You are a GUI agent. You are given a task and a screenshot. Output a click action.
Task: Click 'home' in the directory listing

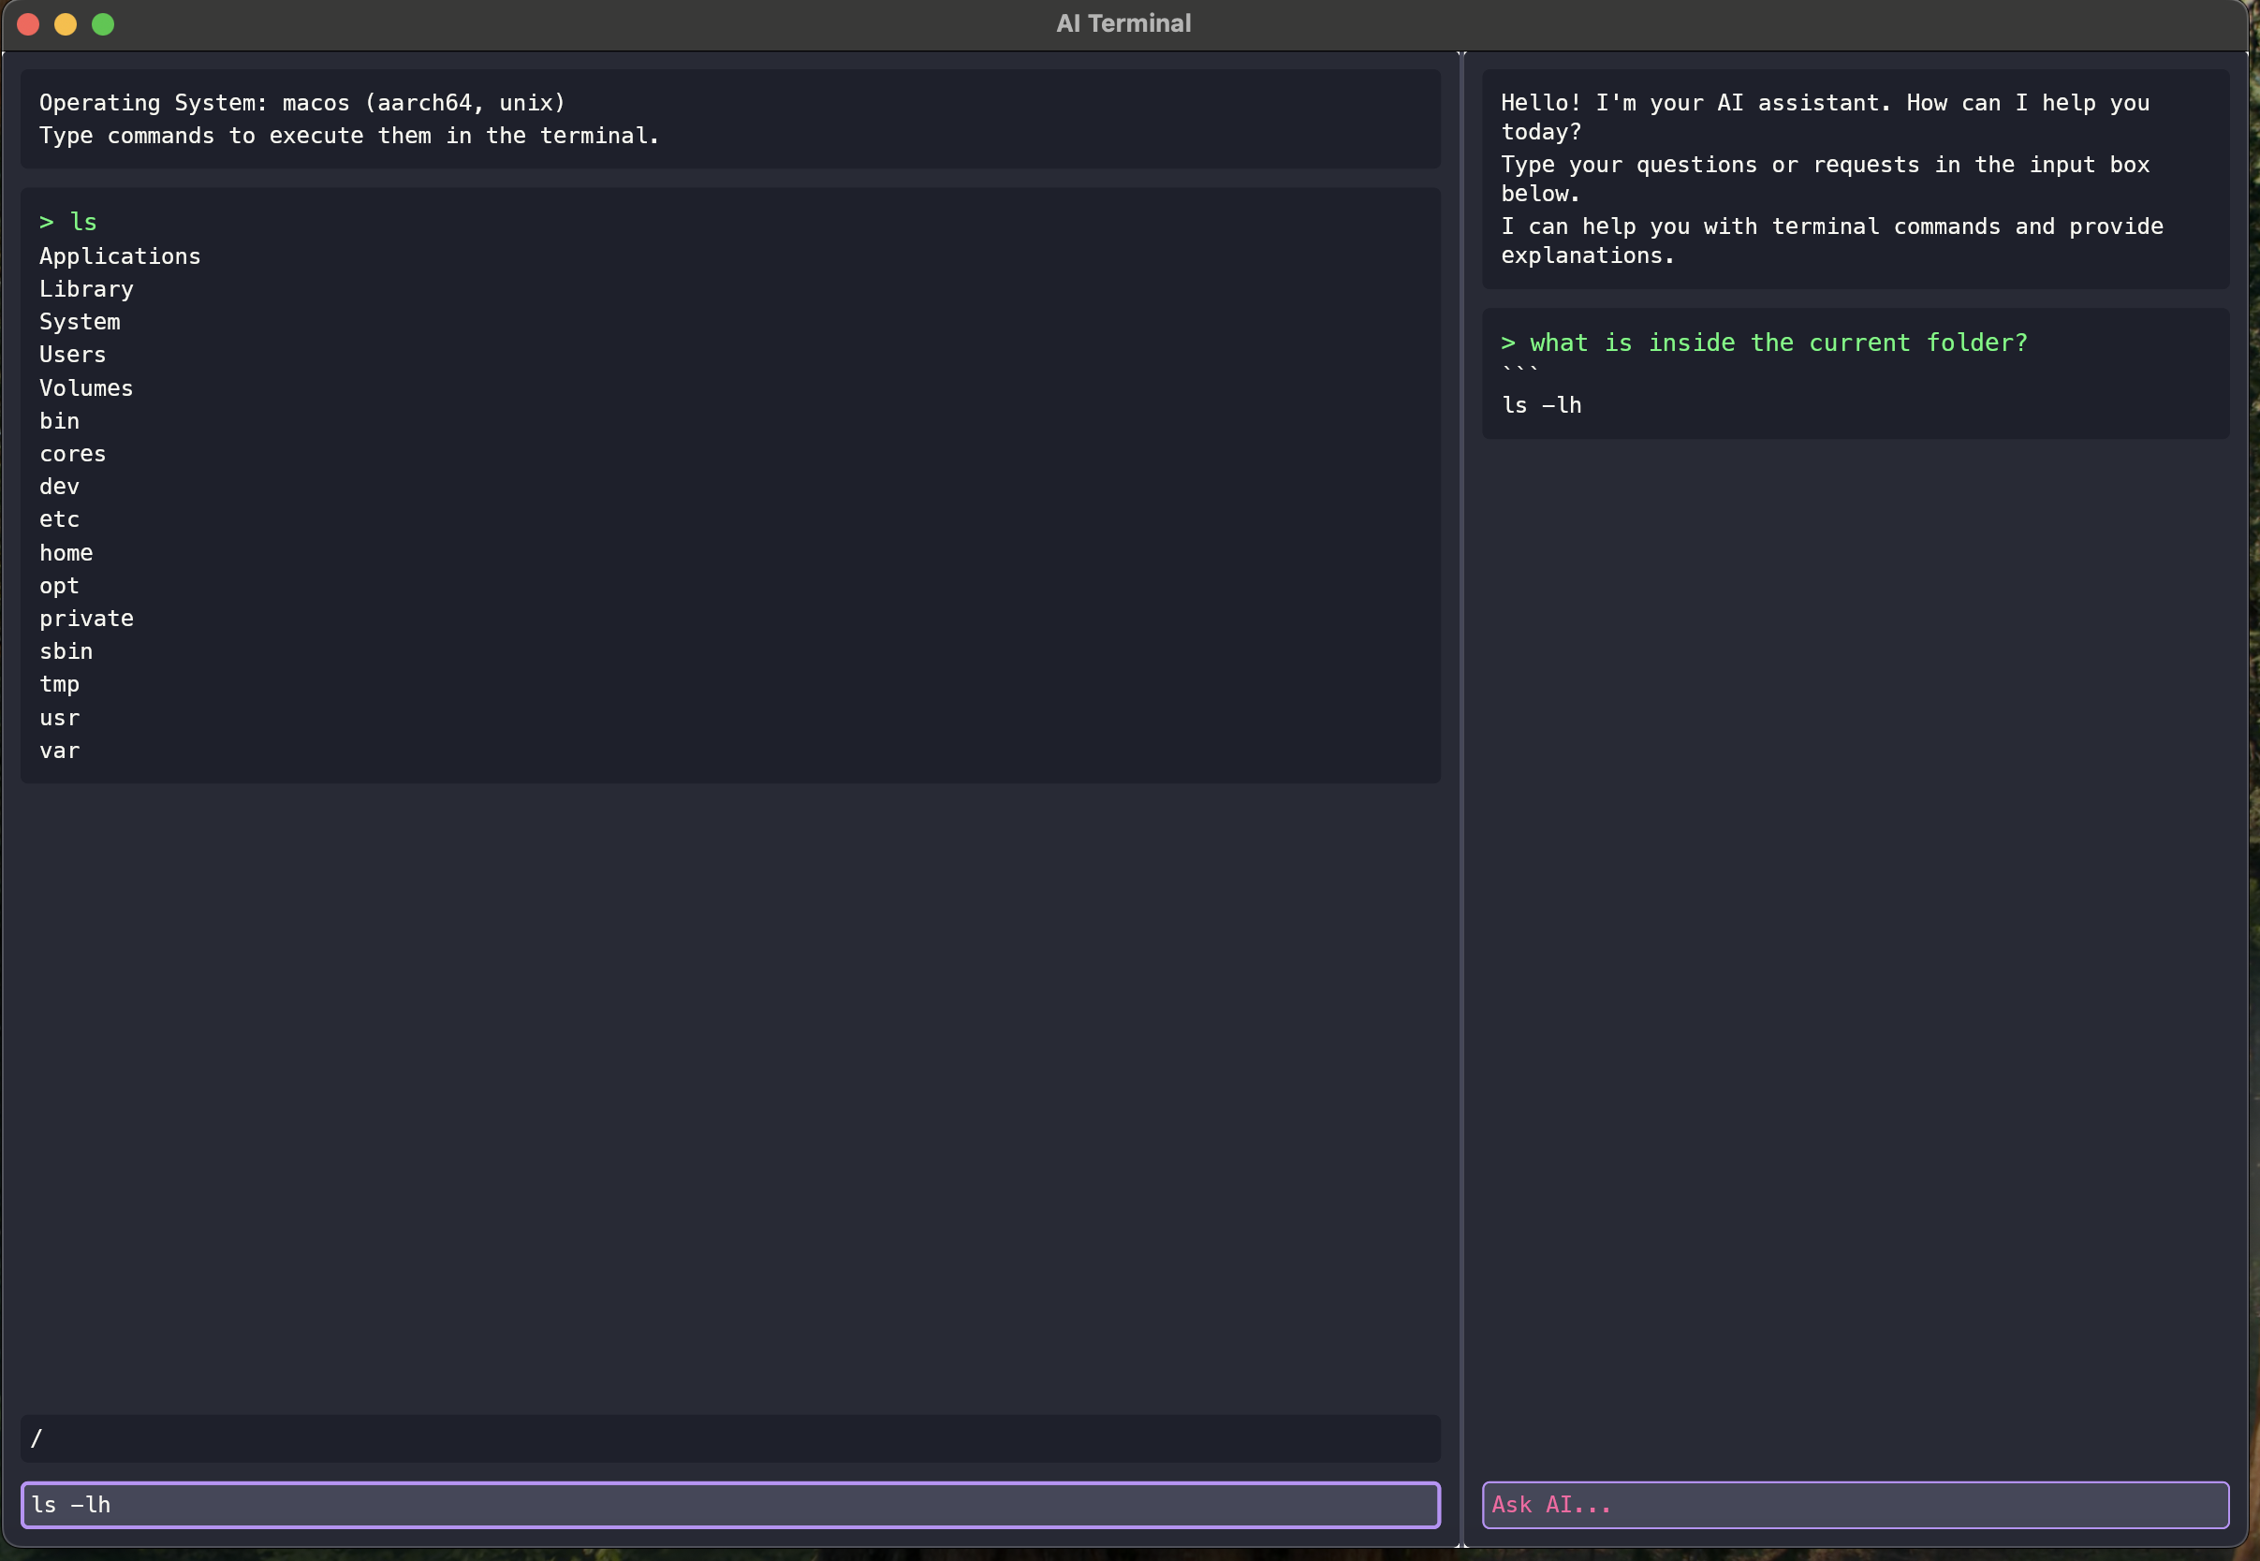pyautogui.click(x=66, y=552)
